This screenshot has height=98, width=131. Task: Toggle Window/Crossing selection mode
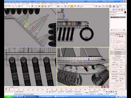click(x=39, y=6)
